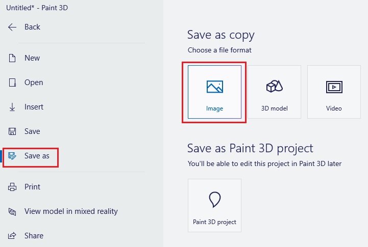Click the Open file icon
This screenshot has height=247, width=368.
[x=12, y=83]
